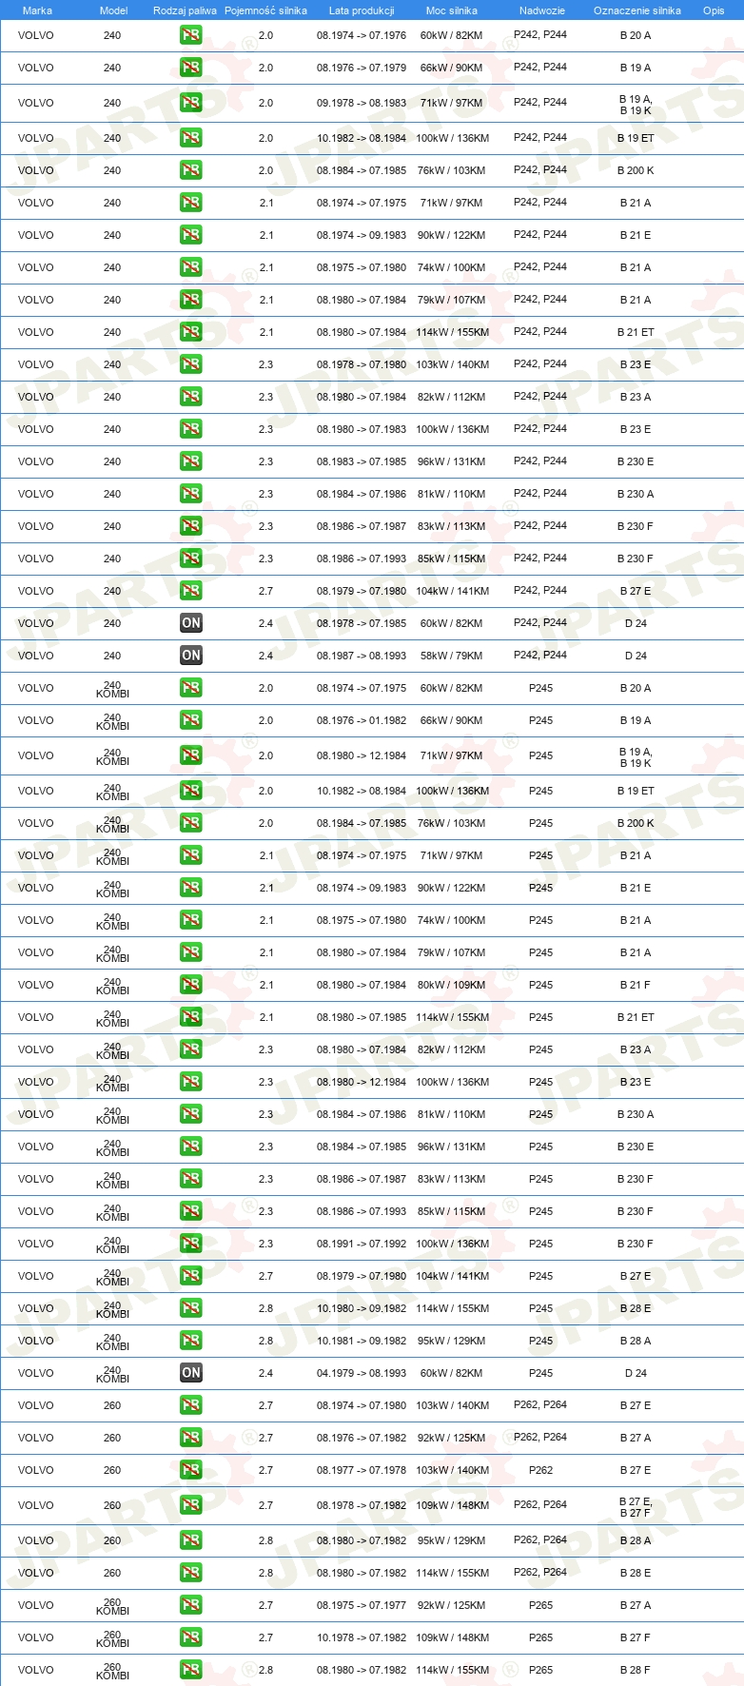Click diesel ON icon in the 04.1979 -> 08.1993 Kombi row

tap(191, 1373)
